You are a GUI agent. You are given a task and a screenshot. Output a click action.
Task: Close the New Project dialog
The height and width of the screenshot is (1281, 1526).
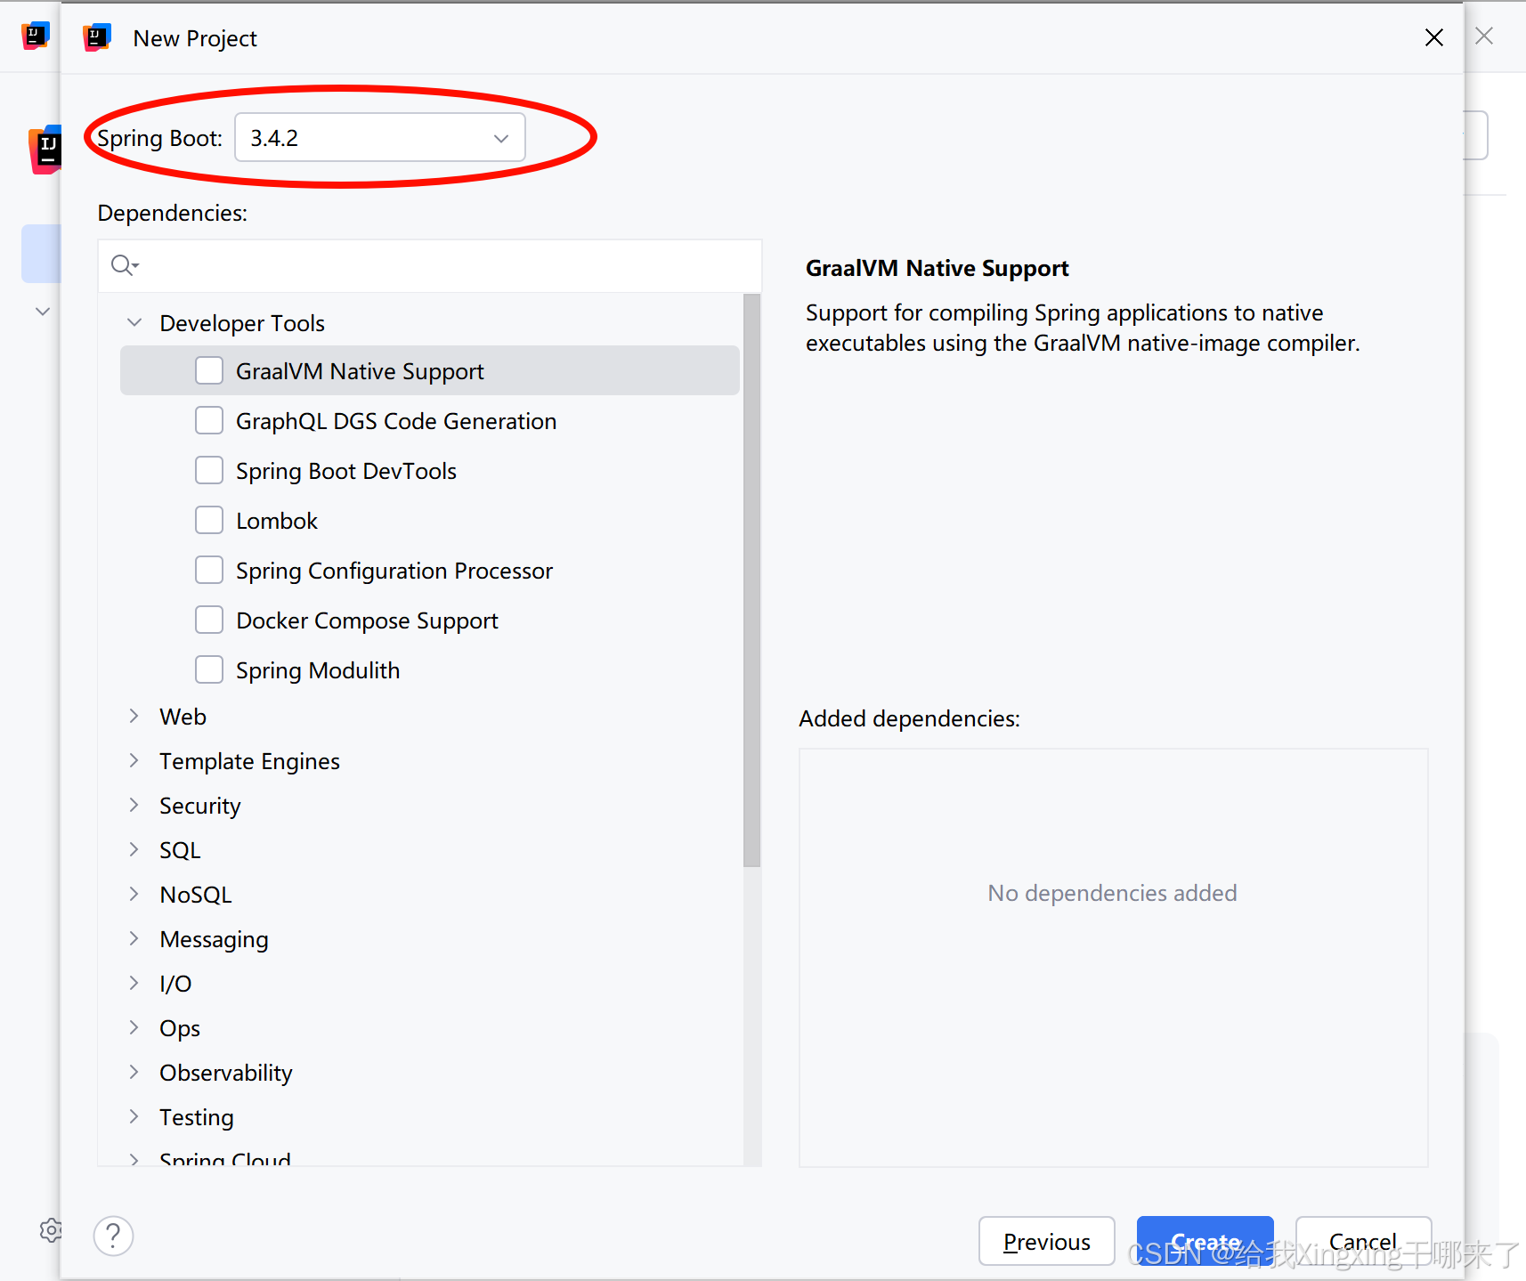[1433, 37]
